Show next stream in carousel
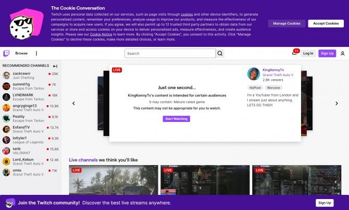 point(336,103)
